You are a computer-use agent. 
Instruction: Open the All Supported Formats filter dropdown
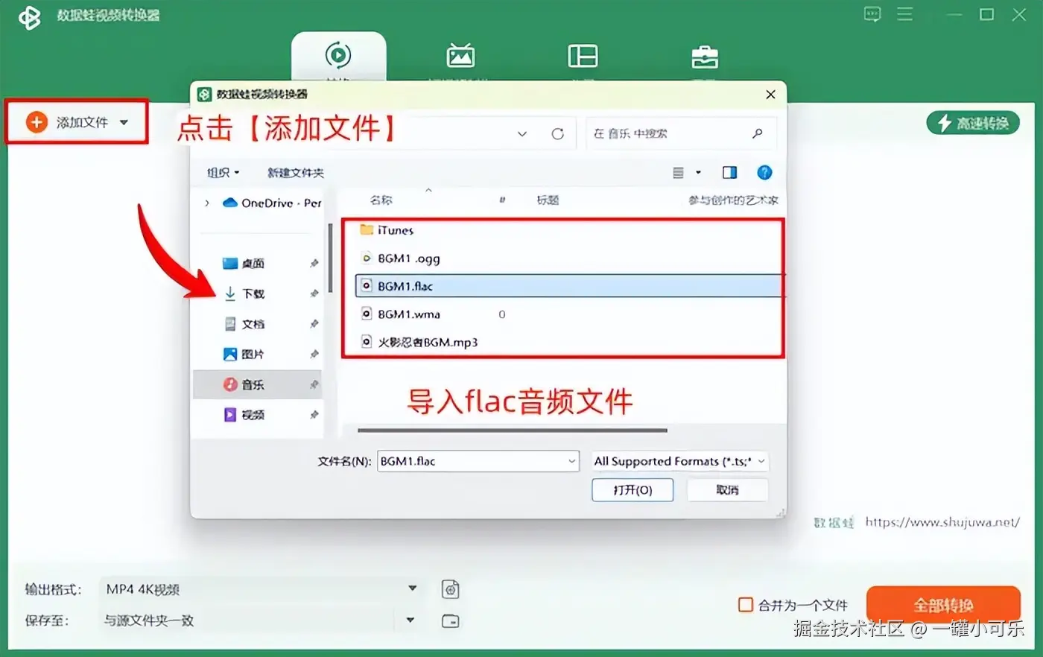pyautogui.click(x=679, y=461)
